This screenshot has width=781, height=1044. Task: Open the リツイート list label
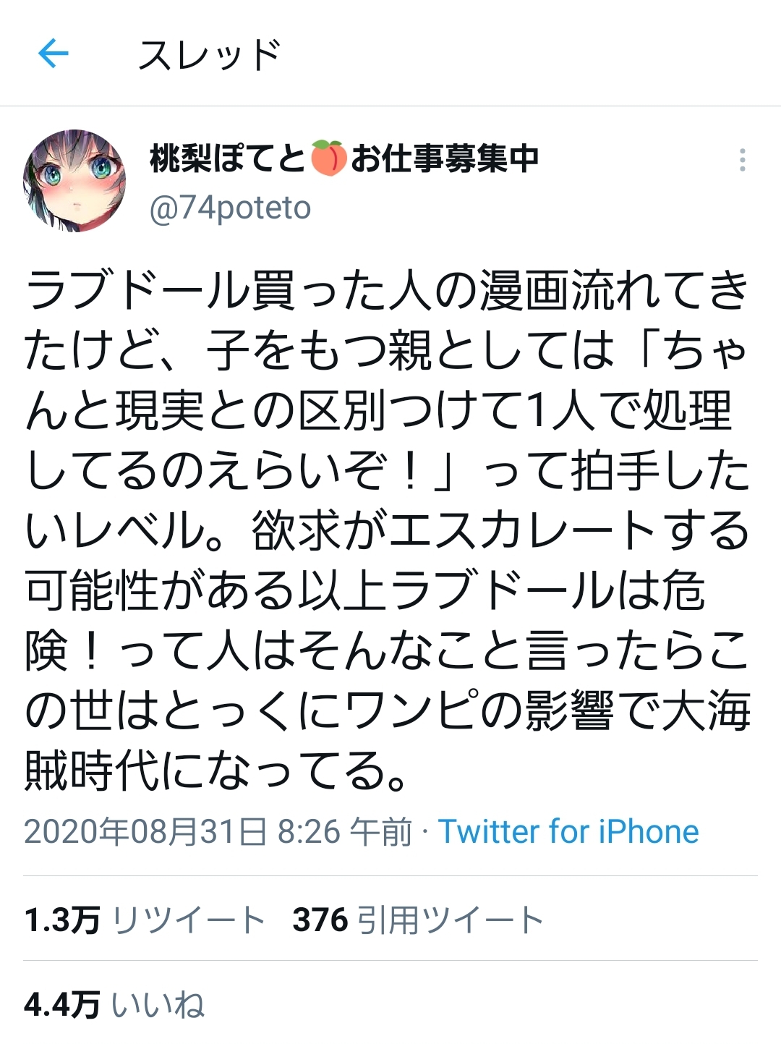(x=189, y=920)
